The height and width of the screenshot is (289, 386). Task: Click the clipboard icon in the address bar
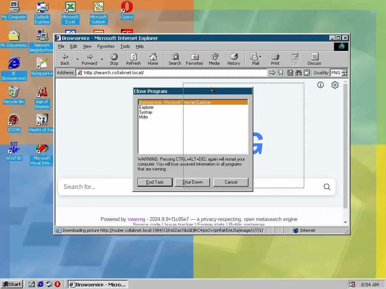tap(307, 73)
